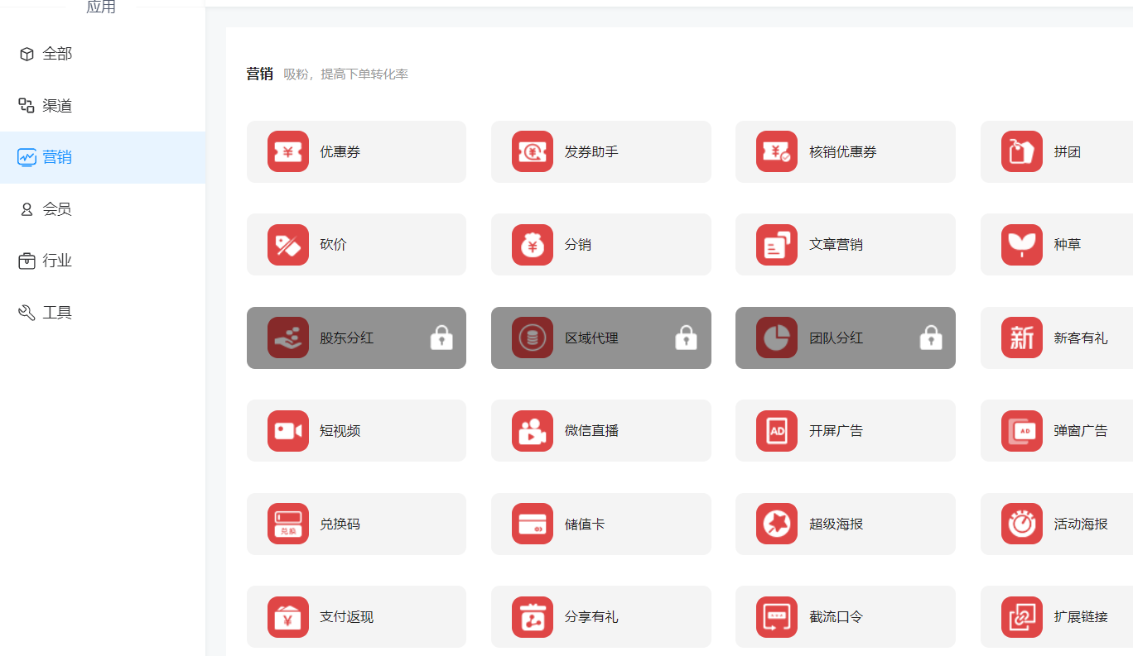1133x656 pixels.
Task: Switch to 行业 in the sidebar
Action: (x=103, y=261)
